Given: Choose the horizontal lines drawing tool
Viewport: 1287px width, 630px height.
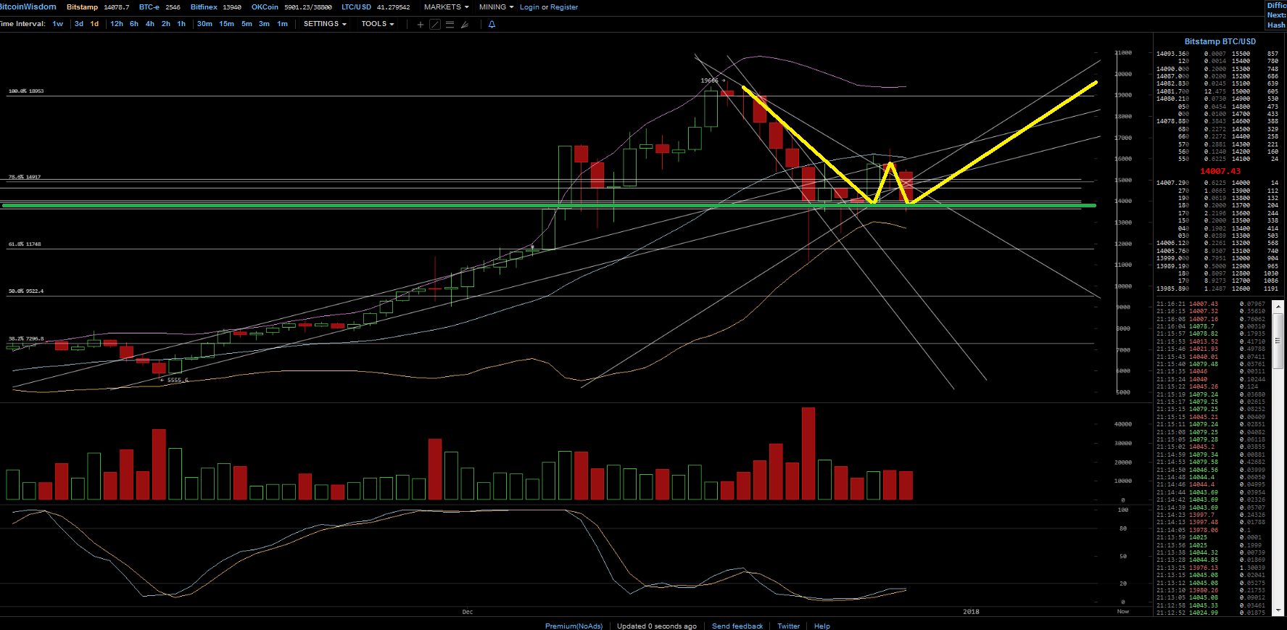Looking at the screenshot, I should click(450, 25).
